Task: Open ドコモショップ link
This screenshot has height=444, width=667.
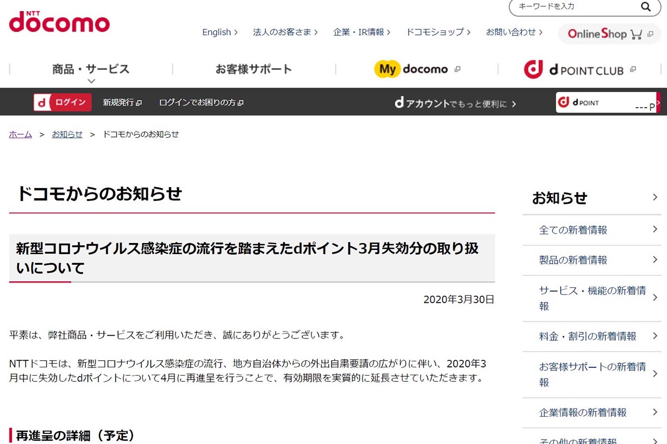Action: (437, 32)
